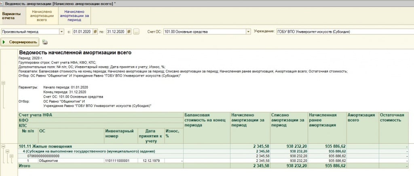Collapse the 101.11 Жилые помещения group
The height and width of the screenshot is (176, 414).
coord(4,146)
